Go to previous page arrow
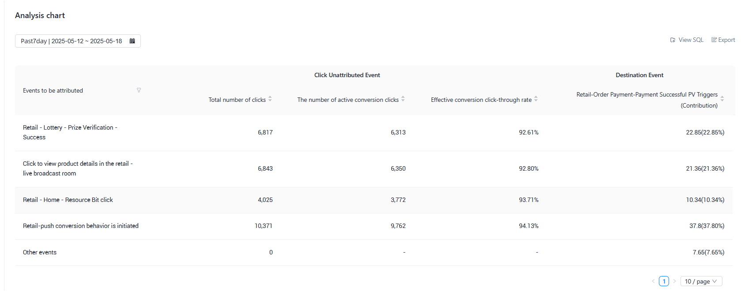Image resolution: width=741 pixels, height=291 pixels. (653, 281)
